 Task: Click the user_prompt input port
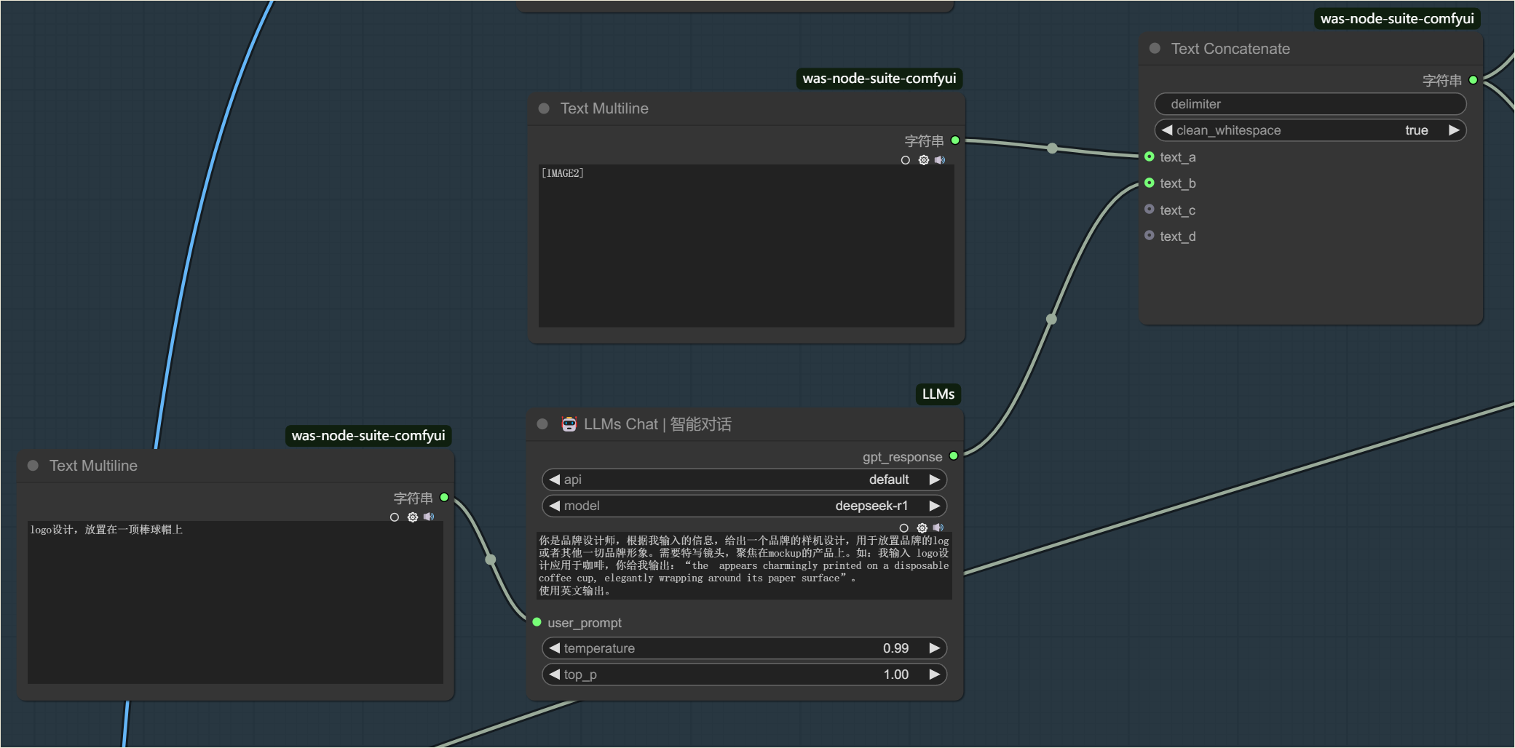pyautogui.click(x=537, y=622)
